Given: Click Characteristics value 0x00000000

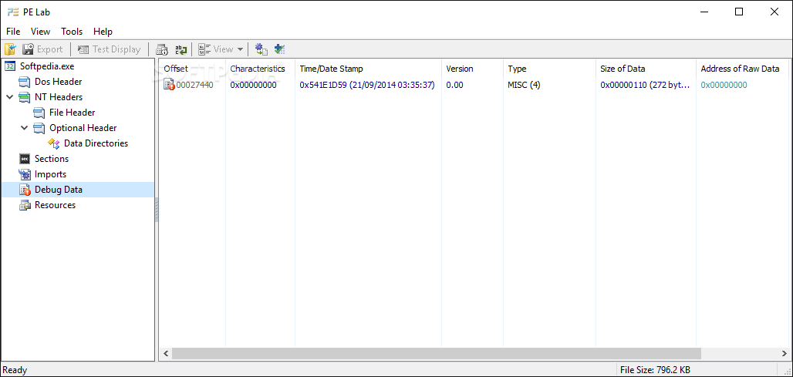Looking at the screenshot, I should [253, 85].
